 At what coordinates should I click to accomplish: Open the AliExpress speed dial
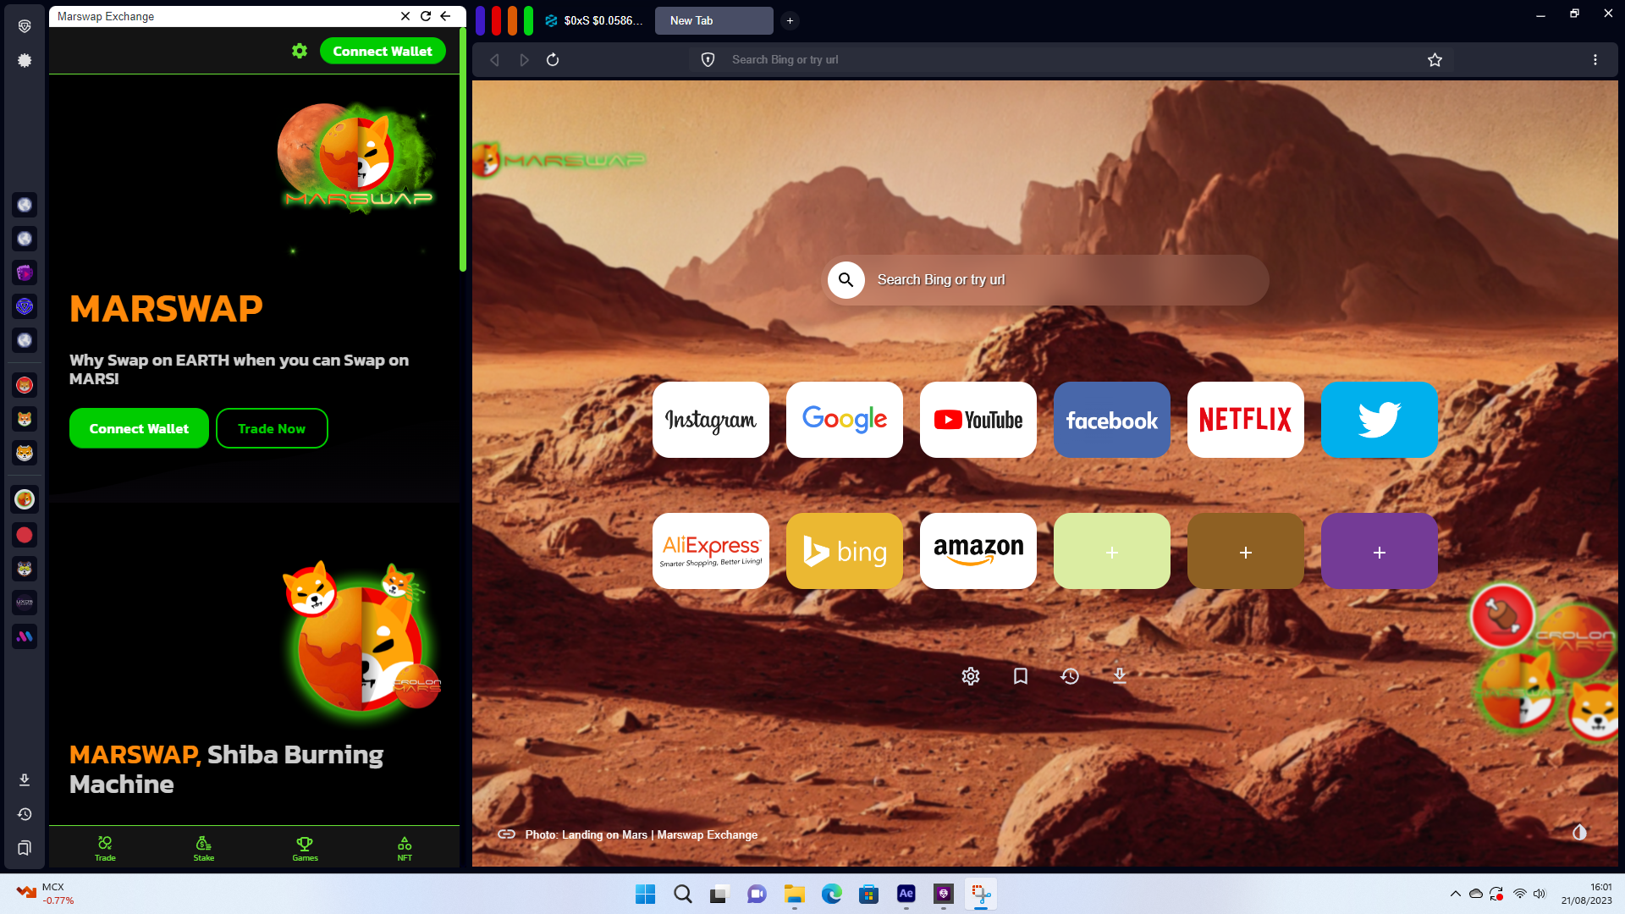point(711,551)
